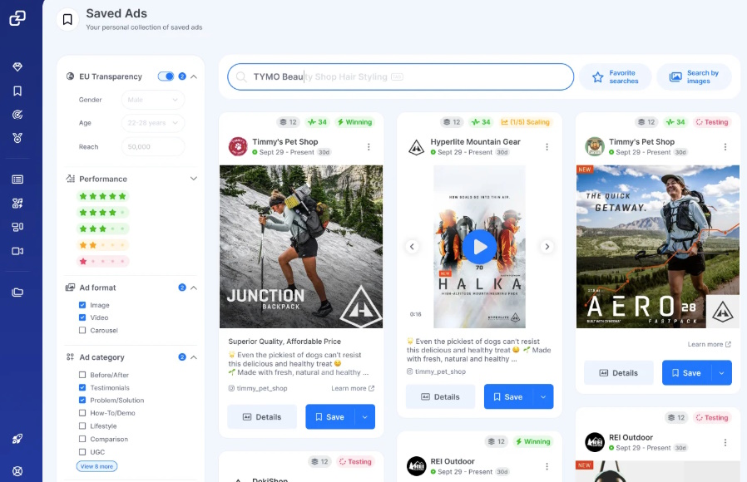Viewport: 747px width, 482px height.
Task: Open the Age range dropdown
Action: [x=153, y=123]
